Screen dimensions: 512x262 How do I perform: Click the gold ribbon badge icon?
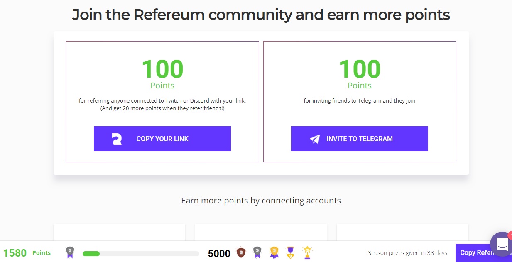[x=274, y=252]
